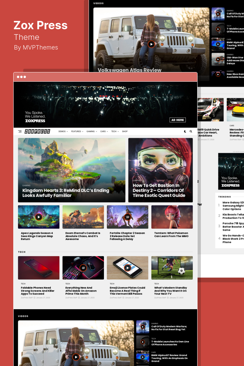Play BMW Alpina thumbnail in top video list
Screen dimensions: 244x366
[x=218, y=44]
